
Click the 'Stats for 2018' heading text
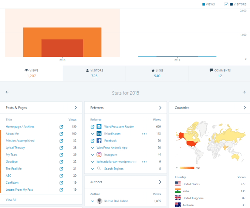point(125,93)
